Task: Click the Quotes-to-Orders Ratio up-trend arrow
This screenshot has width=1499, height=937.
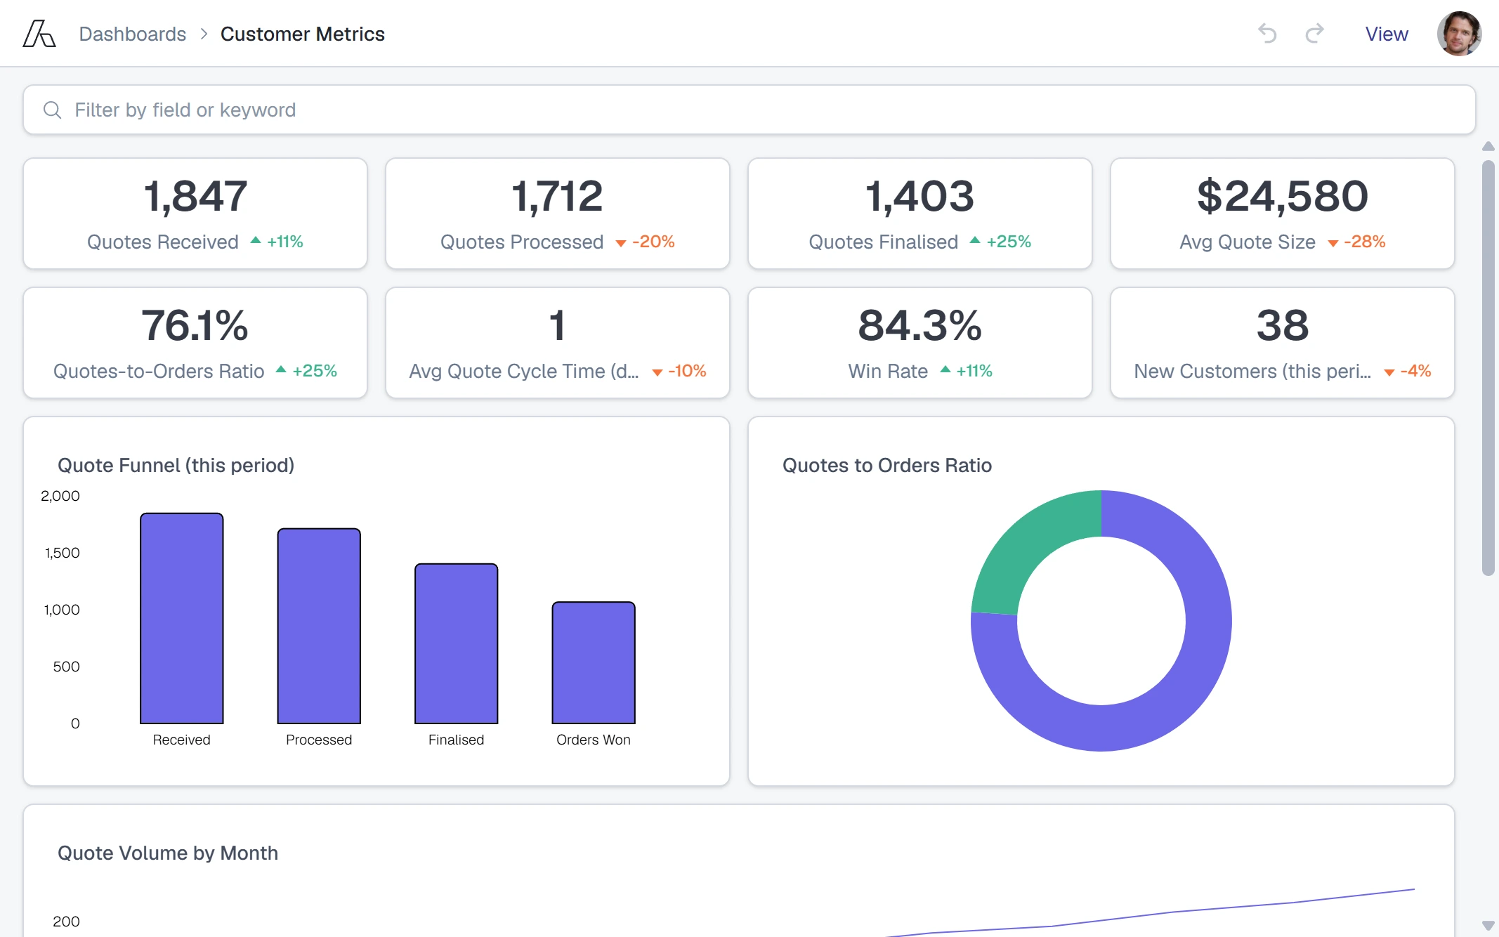Action: pyautogui.click(x=281, y=370)
